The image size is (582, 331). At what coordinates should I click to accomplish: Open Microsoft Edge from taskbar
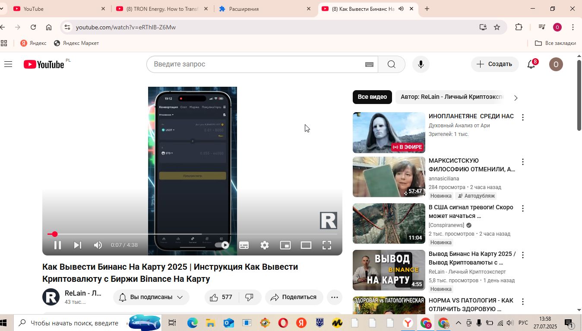193,323
